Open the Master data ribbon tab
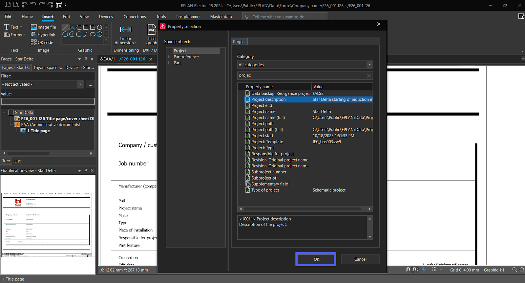Viewport: 525px width, 283px height. (x=221, y=17)
